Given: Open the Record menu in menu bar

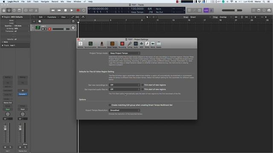Looking at the screenshot, I should click(x=55, y=2).
